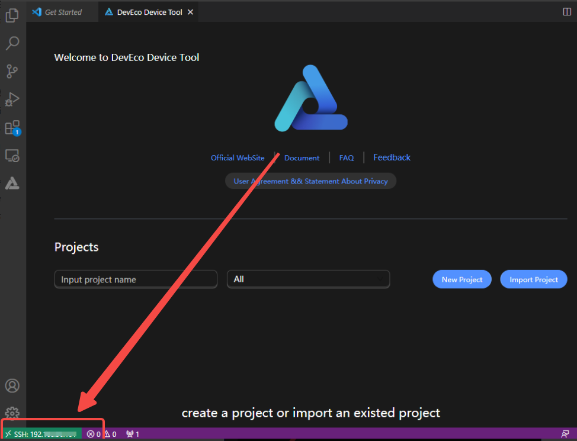The width and height of the screenshot is (577, 441).
Task: Open the Official WebSite link
Action: (x=238, y=158)
